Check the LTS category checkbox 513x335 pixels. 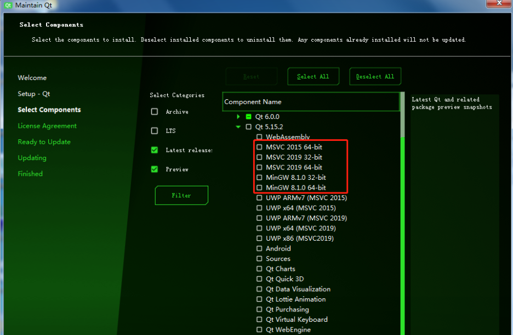(154, 130)
